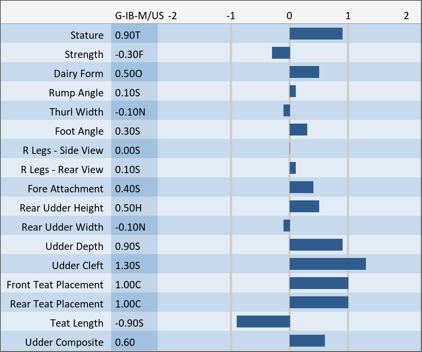The height and width of the screenshot is (352, 422).
Task: Click the G-IB-M/US column header
Action: 140,16
